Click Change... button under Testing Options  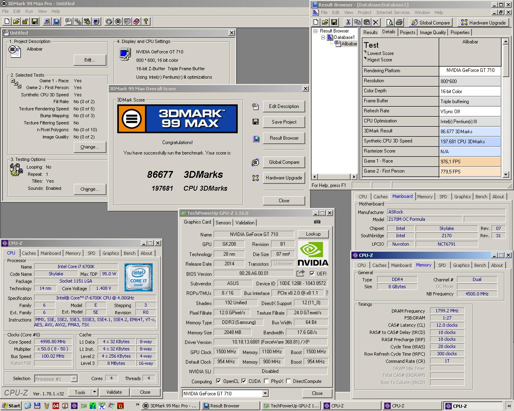(x=90, y=189)
